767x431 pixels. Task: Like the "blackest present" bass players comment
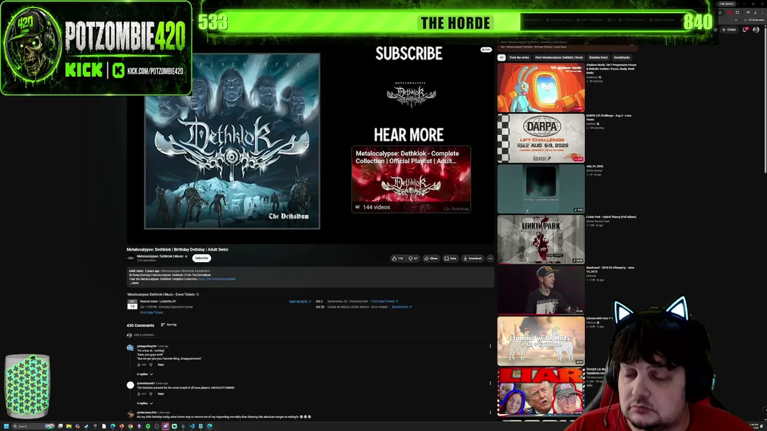point(139,394)
